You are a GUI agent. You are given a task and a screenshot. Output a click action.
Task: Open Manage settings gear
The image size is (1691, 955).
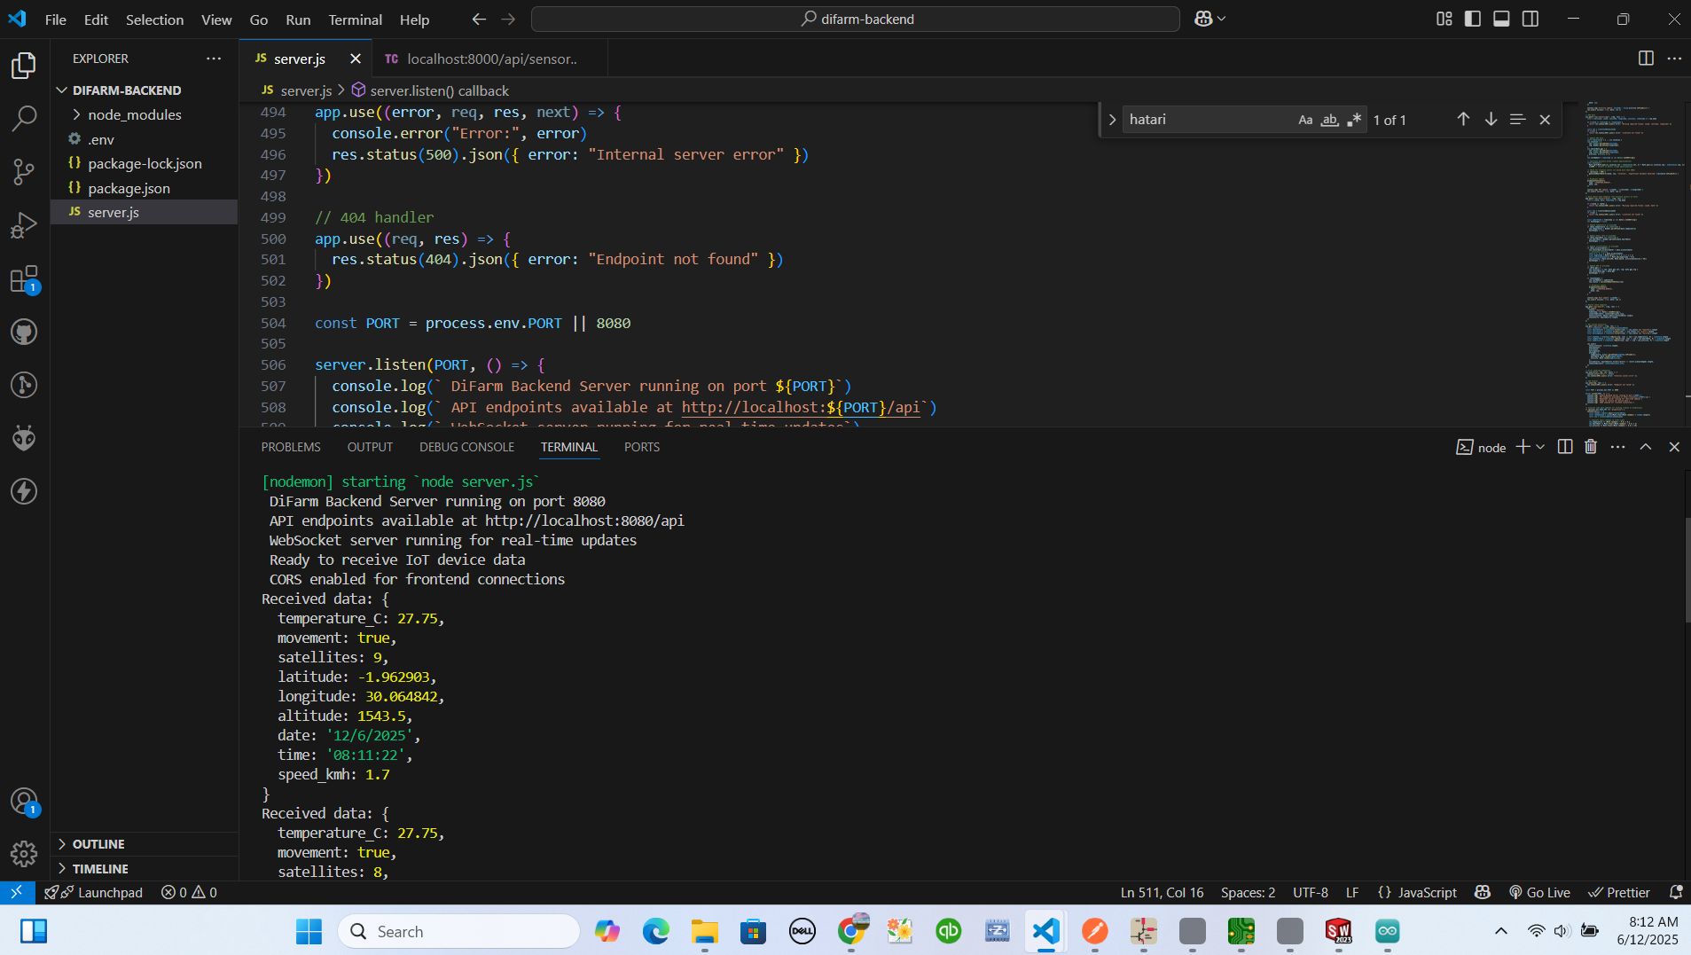click(24, 854)
